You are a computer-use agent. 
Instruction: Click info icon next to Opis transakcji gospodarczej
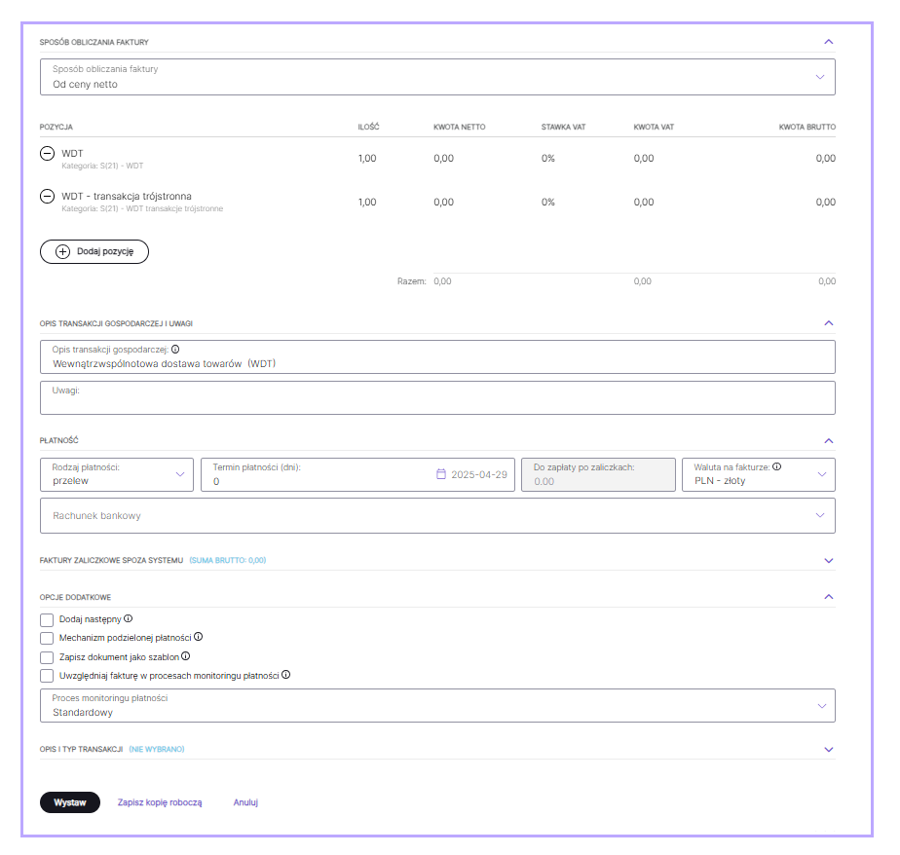[x=175, y=349]
